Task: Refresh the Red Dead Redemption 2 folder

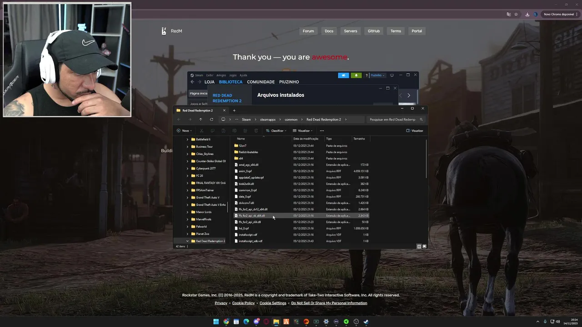Action: click(211, 119)
